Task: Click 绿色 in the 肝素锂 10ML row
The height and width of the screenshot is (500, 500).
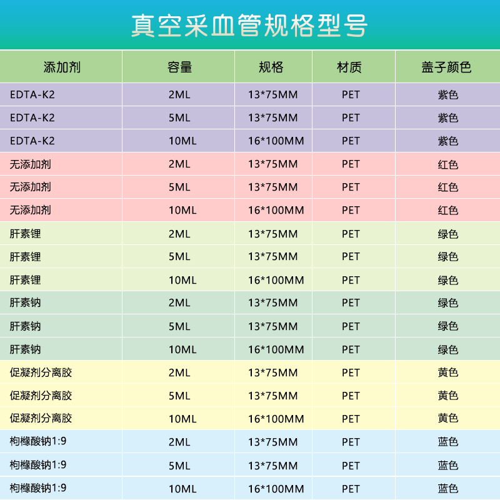Action: coord(447,280)
